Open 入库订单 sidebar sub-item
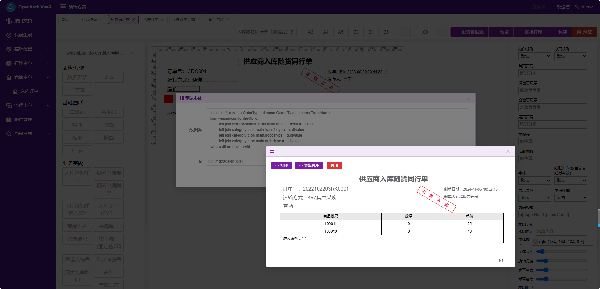 click(x=28, y=91)
